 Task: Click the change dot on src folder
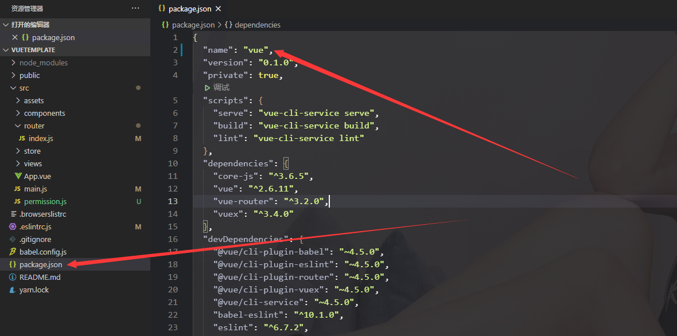tap(138, 88)
